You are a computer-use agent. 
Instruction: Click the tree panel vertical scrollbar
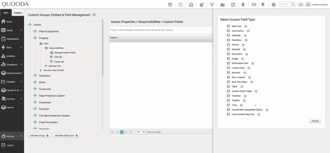[102, 47]
